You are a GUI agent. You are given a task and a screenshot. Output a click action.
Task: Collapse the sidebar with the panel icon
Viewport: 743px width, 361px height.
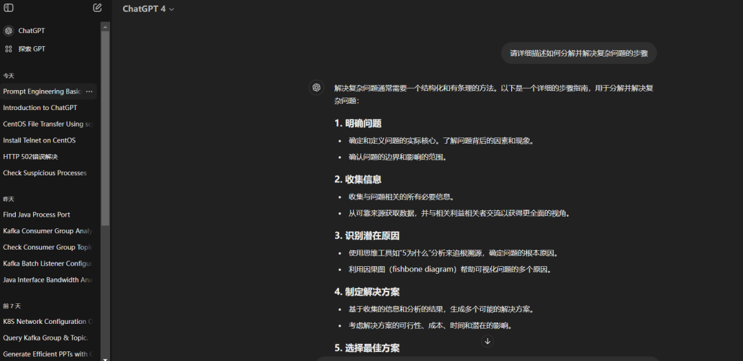coord(8,8)
